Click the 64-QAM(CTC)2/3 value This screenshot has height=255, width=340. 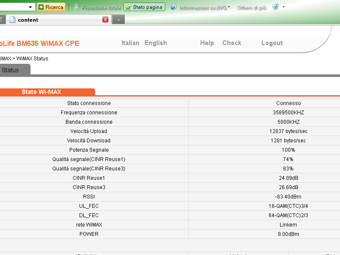(x=288, y=215)
